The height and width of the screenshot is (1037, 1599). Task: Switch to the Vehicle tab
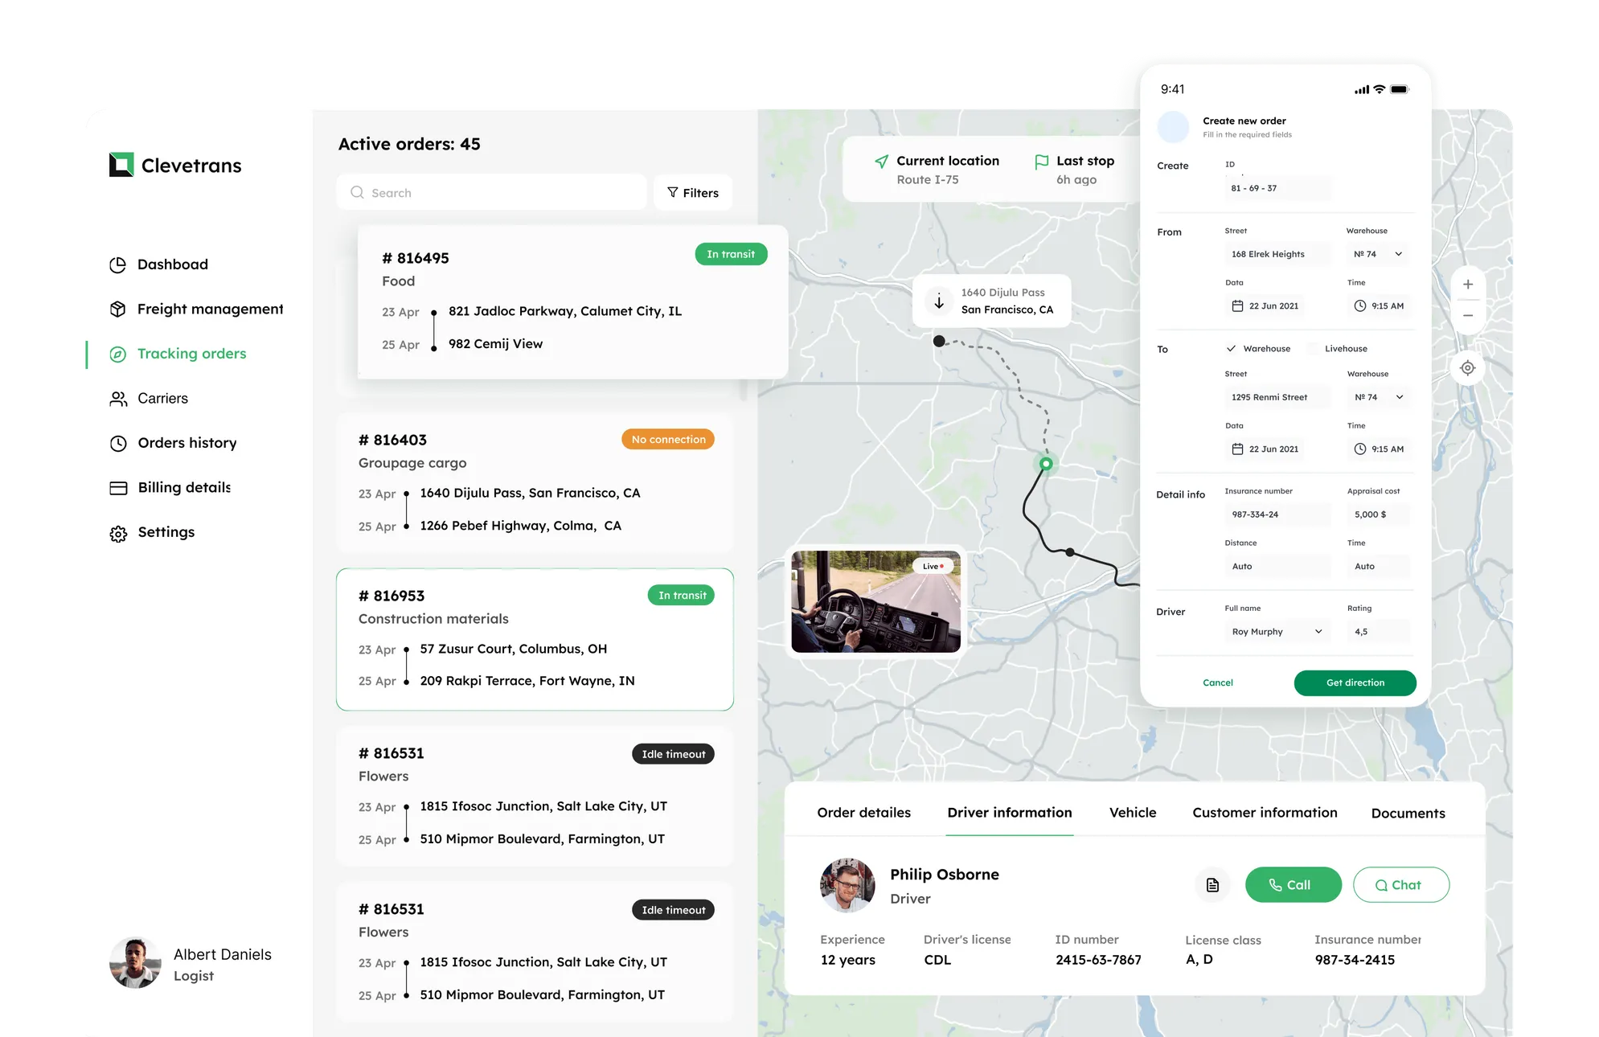click(1133, 812)
